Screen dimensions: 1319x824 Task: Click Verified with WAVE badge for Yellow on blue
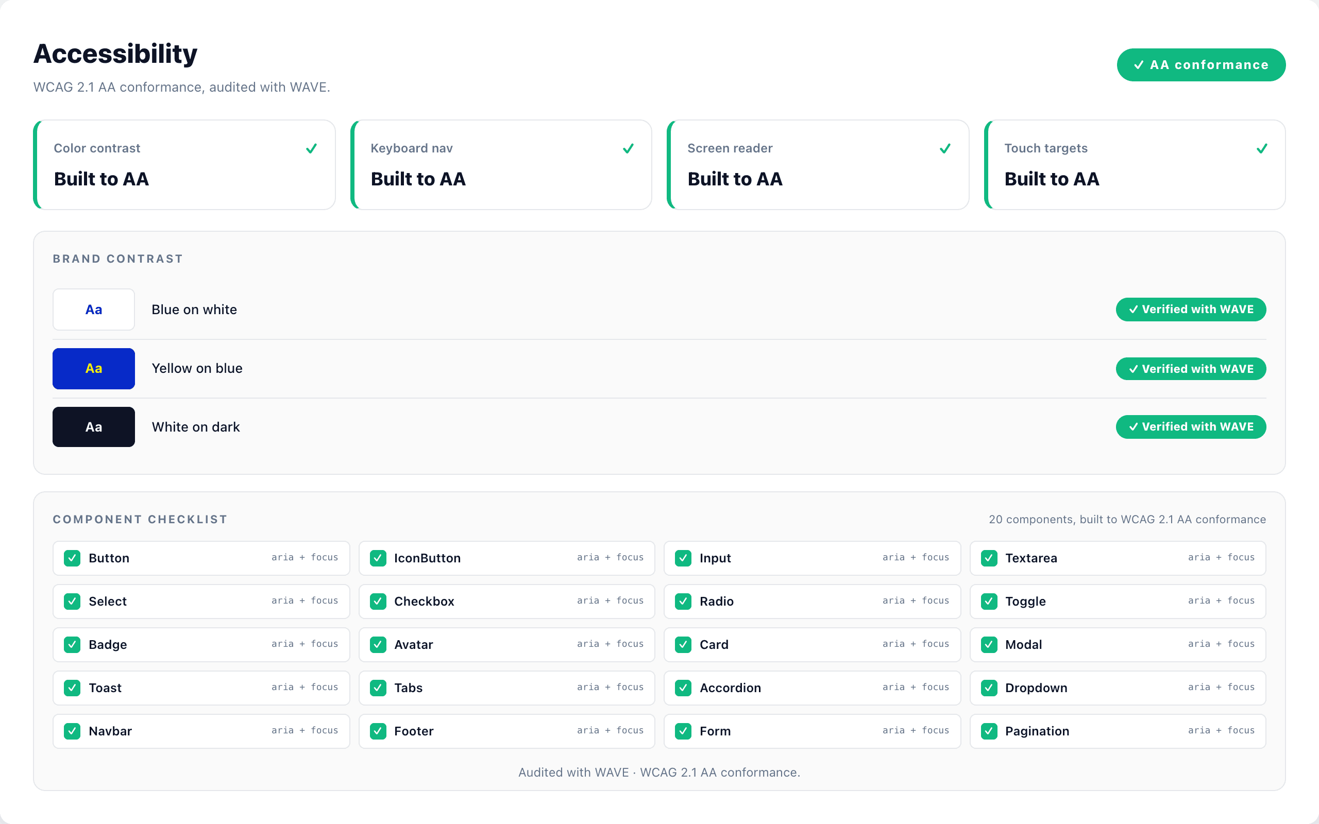(1191, 369)
